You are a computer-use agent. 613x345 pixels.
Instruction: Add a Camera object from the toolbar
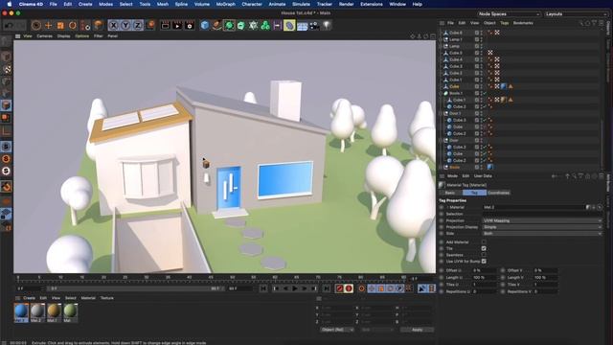coord(314,26)
